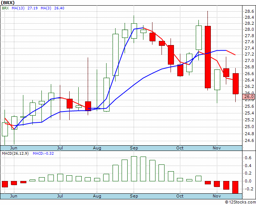Screen dimensions: 256x205
Task: Click the 24.6 price axis label
Action: point(249,140)
